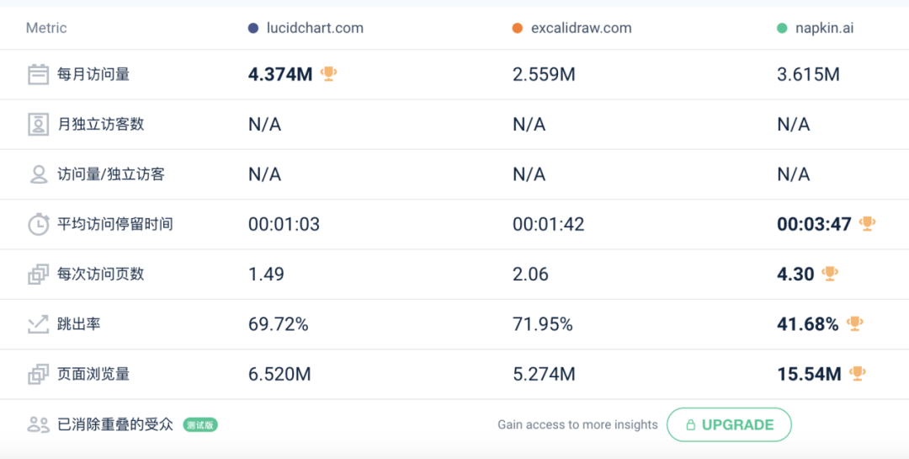Click the trophy beside 00:03:47 duration

pyautogui.click(x=867, y=224)
